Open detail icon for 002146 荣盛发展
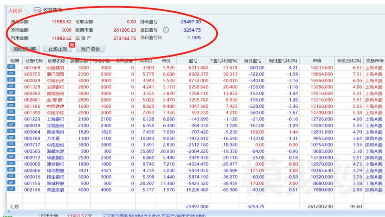This screenshot has height=217, width=385. pyautogui.click(x=11, y=189)
